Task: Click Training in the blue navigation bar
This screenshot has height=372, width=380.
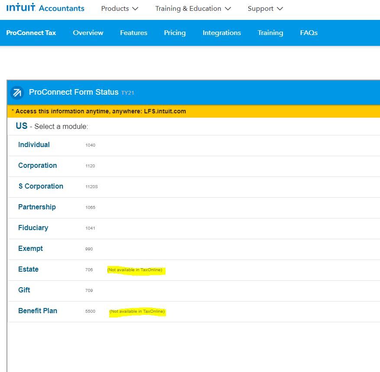Action: coord(270,33)
